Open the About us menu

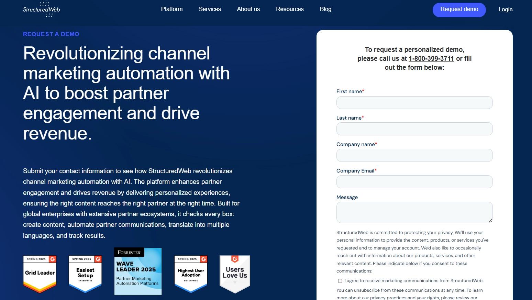[248, 9]
